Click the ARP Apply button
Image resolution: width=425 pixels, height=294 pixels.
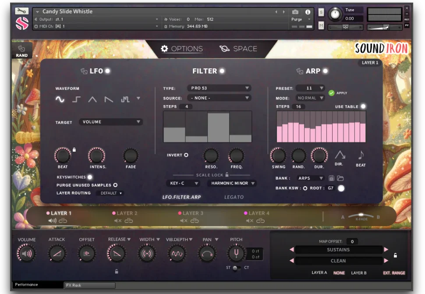332,93
